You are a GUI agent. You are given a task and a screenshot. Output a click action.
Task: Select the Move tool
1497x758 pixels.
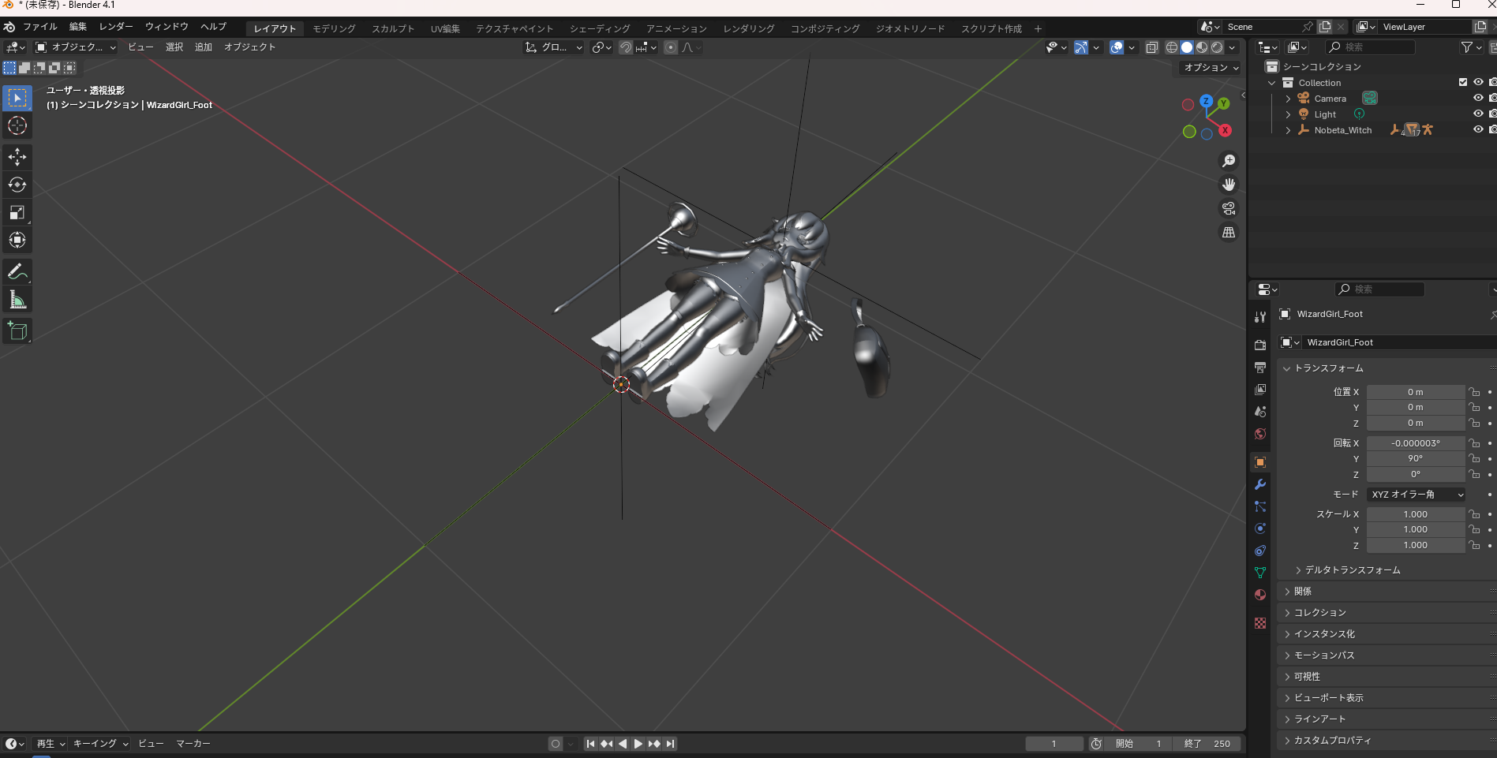pyautogui.click(x=17, y=157)
